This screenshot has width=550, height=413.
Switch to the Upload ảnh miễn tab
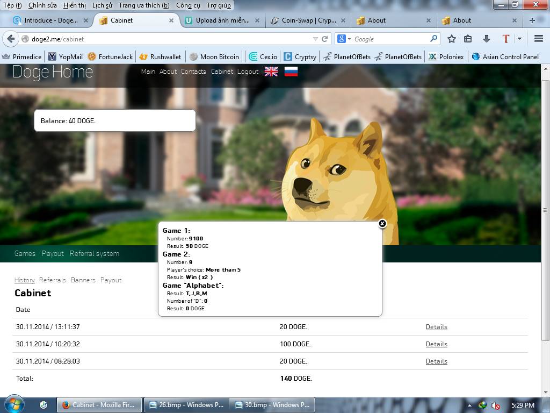(223, 20)
